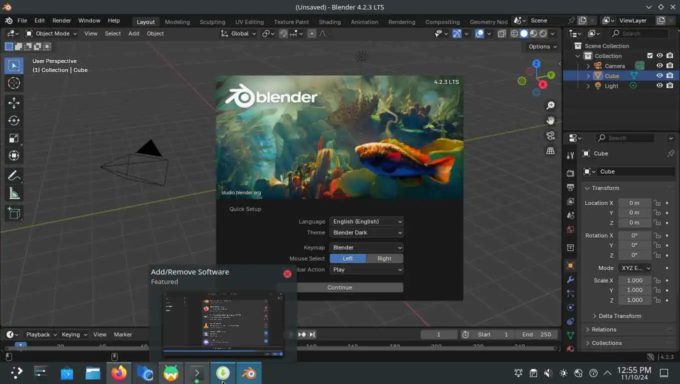Disable the Cube in renders
Image resolution: width=680 pixels, height=384 pixels.
pyautogui.click(x=670, y=76)
